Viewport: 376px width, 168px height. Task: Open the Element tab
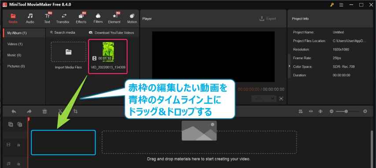pos(114,18)
